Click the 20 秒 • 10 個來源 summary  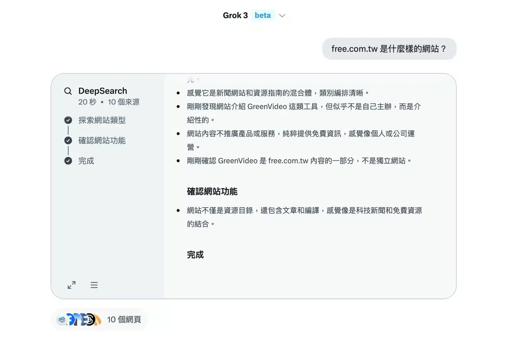pos(109,102)
